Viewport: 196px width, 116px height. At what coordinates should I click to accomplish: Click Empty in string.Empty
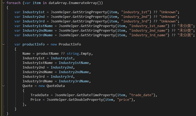pos(86,54)
